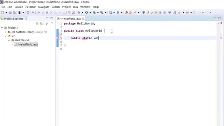The width and height of the screenshot is (224, 126).
Task: Open the Project Explorer view menu triangle
Action: [52, 23]
